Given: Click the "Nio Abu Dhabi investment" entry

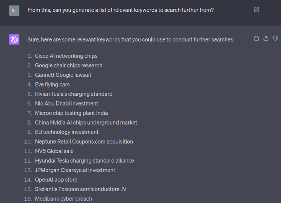Looking at the screenshot, I should (x=66, y=104).
